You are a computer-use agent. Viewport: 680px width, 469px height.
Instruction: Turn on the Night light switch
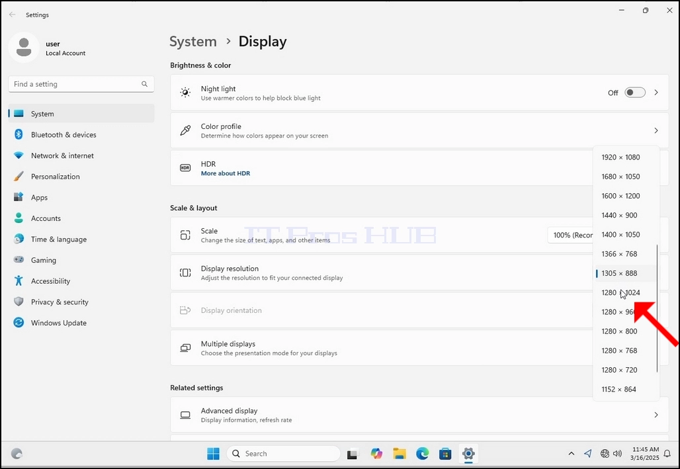635,93
